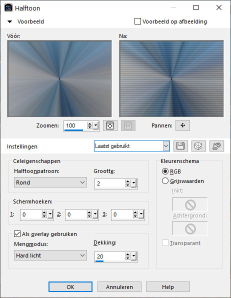
Task: Decrease Grootte with down arrow
Action: tap(128, 185)
